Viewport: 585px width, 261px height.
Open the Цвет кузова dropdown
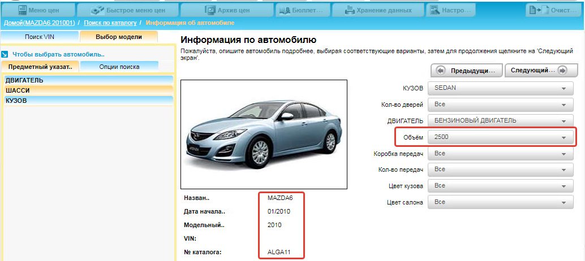pyautogui.click(x=500, y=185)
